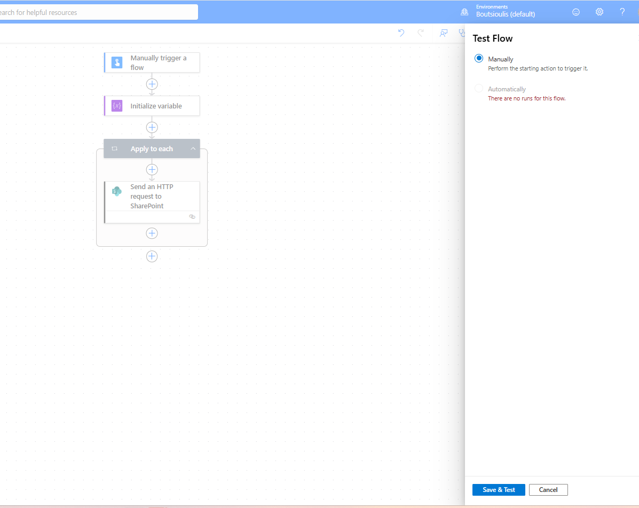Click the undo arrow in the toolbar
Screen dimensions: 639x508
[x=401, y=33]
